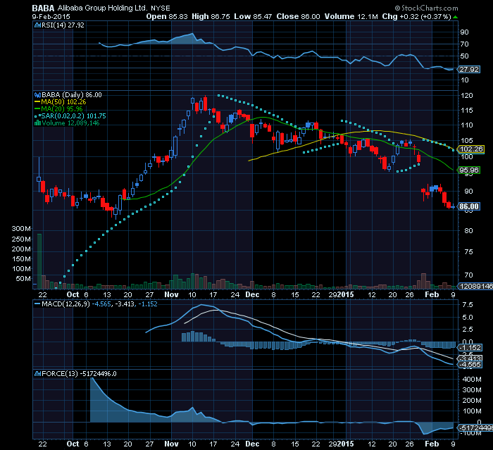Click the 86.00 last price tag on axis
Screen dimensions: 493x450
click(469, 206)
